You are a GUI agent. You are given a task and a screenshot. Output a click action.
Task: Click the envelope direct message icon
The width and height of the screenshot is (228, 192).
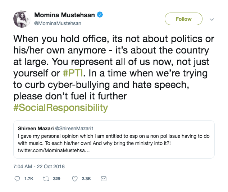[x=103, y=179]
